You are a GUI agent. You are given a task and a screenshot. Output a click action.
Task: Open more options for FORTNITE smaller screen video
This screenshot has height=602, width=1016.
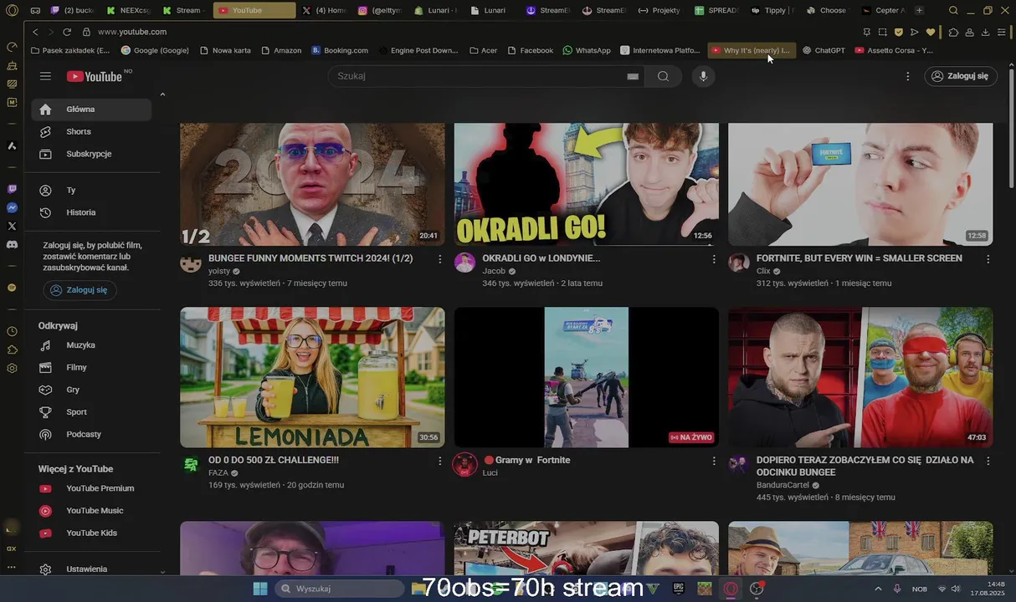click(988, 259)
